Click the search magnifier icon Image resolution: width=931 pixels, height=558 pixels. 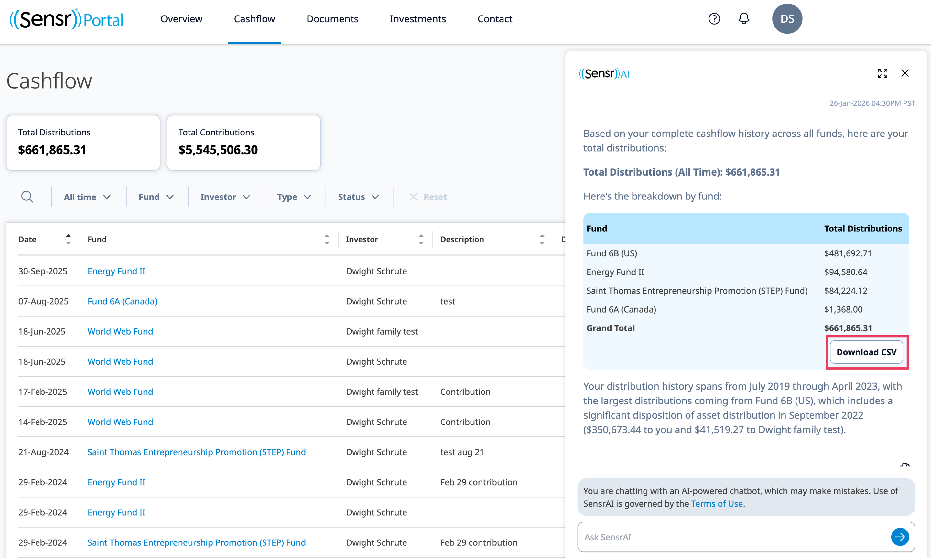click(27, 197)
